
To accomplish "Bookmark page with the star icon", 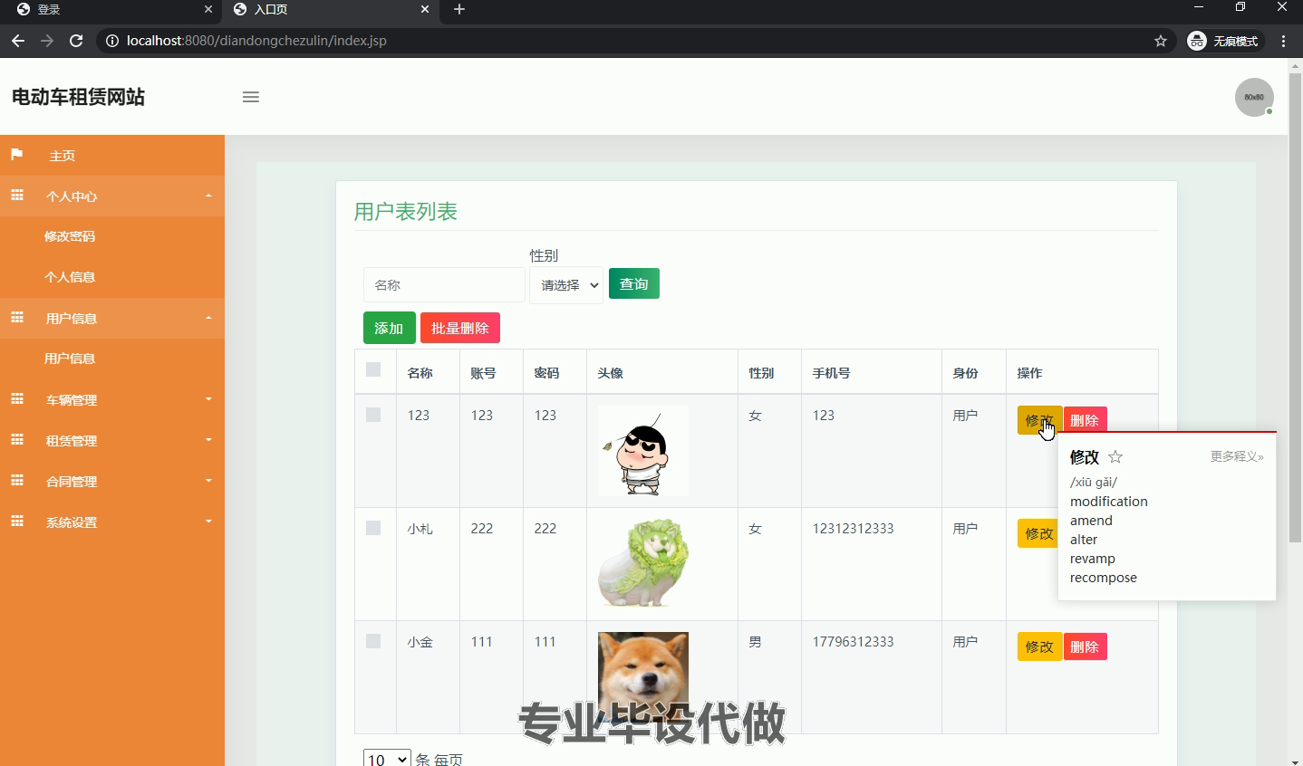I will click(x=1160, y=41).
